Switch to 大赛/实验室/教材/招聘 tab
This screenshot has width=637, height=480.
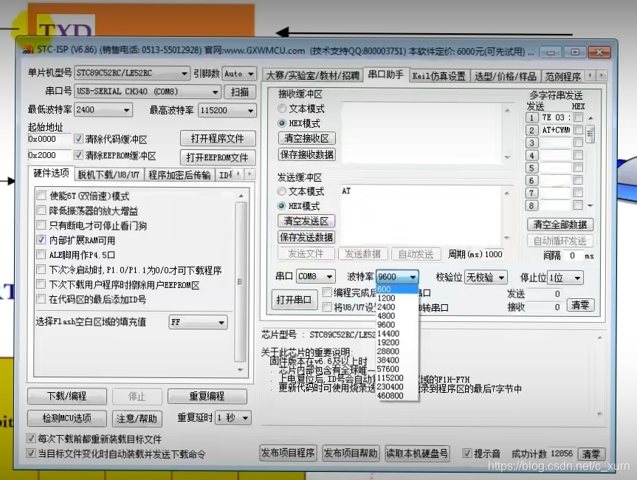(312, 76)
